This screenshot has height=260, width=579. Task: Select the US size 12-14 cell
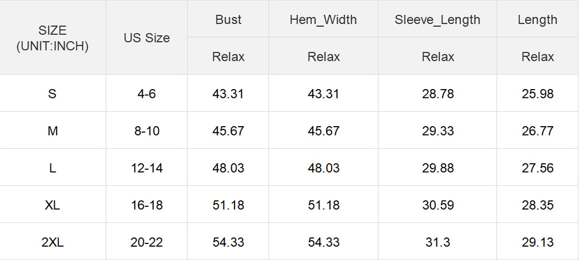146,168
